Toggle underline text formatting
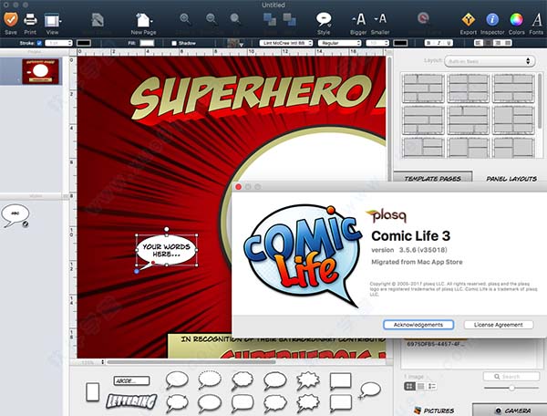This screenshot has width=547, height=416. [x=449, y=43]
